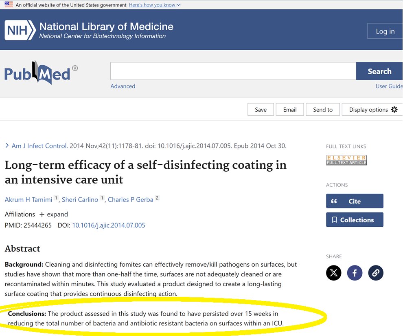This screenshot has height=336, width=403.
Task: Click the PMID: 25444265 text
Action: (x=28, y=225)
